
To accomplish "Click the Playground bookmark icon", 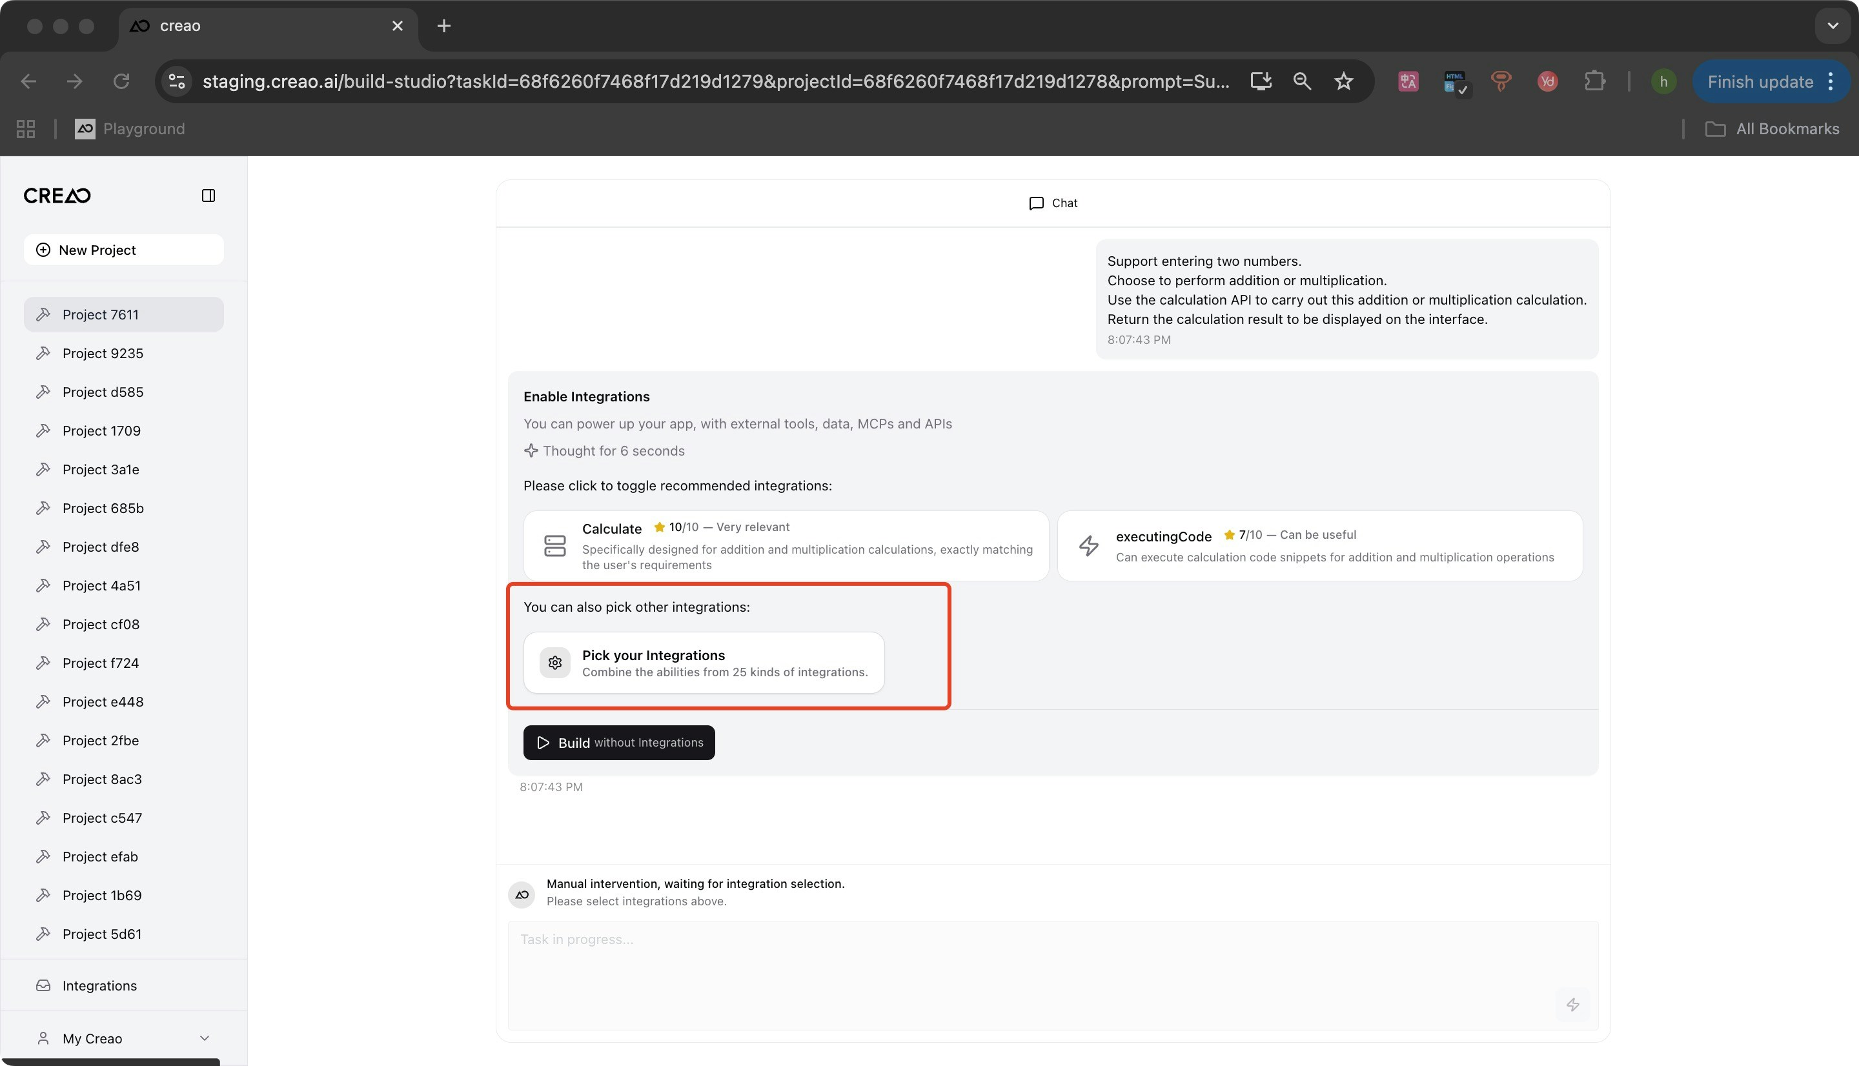I will click(84, 128).
